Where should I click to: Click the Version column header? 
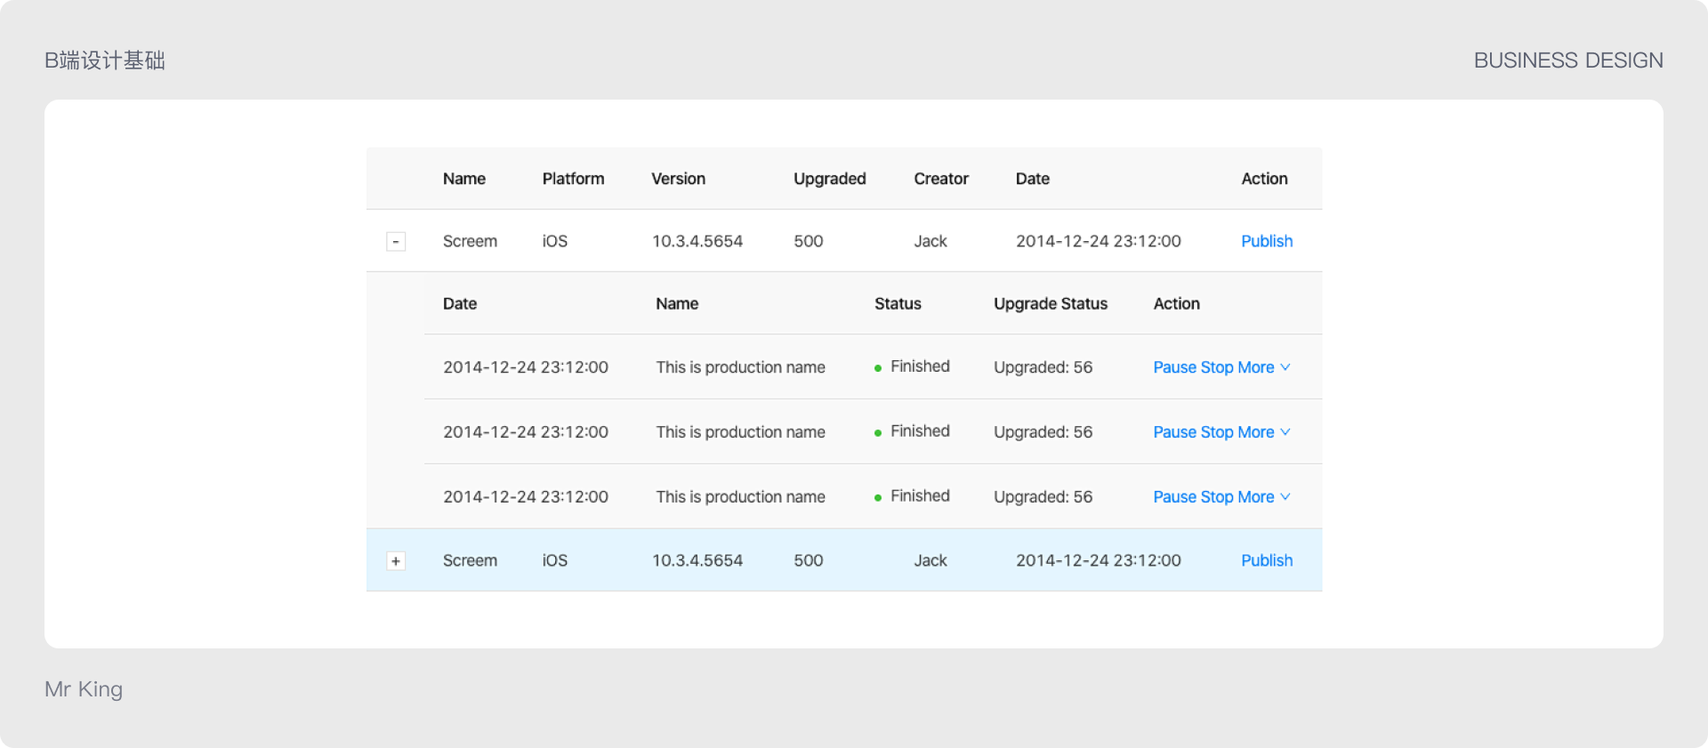(x=678, y=179)
